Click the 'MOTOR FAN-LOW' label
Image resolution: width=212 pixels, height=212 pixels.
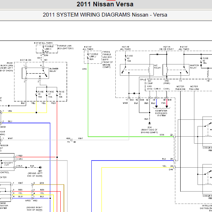click(x=194, y=88)
